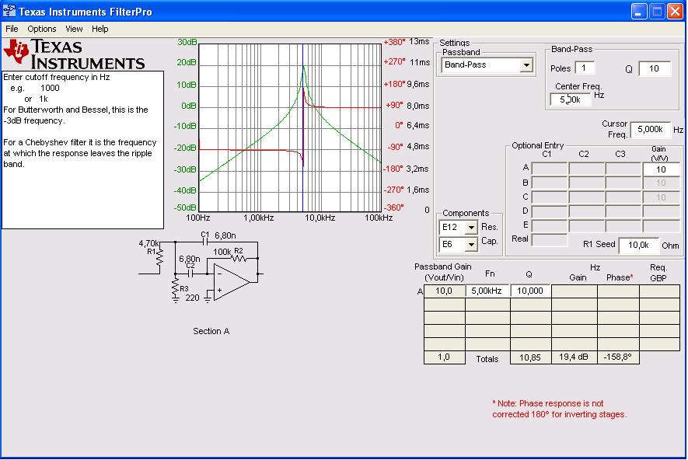The height and width of the screenshot is (460, 688).
Task: Click capacitor C2 6,80n in schematic
Action: (190, 274)
